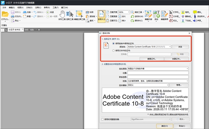Image resolution: width=209 pixels, height=129 pixels.
Task: Zoom in with the 放大 plus icon
Action: pyautogui.click(x=120, y=16)
